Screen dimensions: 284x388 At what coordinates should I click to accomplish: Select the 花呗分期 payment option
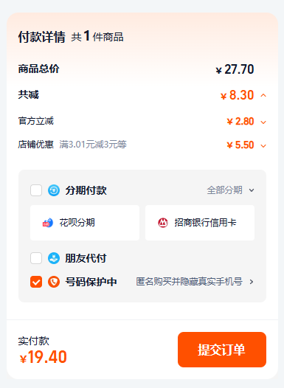click(85, 223)
